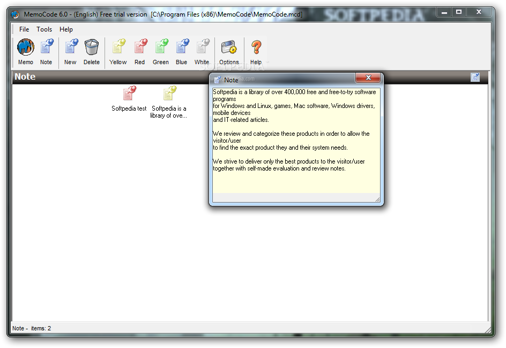Click the 'Softpedia test' label text
The width and height of the screenshot is (506, 348).
click(x=129, y=109)
